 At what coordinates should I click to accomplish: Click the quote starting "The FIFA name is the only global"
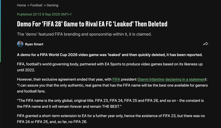tap(110, 104)
